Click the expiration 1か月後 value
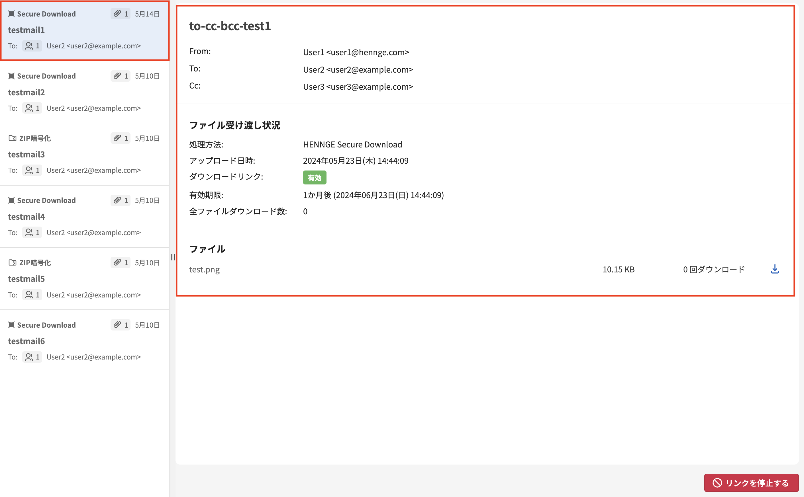 (374, 195)
